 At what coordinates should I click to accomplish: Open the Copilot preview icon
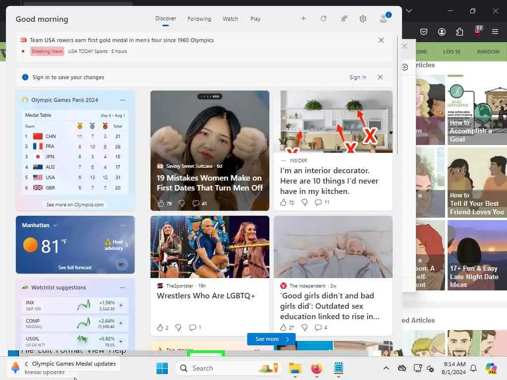point(491,368)
